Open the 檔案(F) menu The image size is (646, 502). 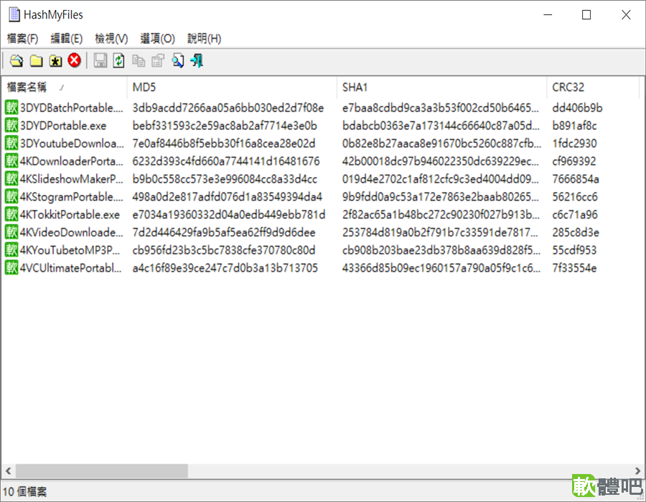coord(23,39)
